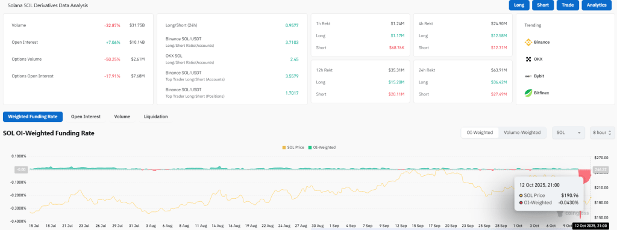Switch to the Open Interest tab

point(86,117)
